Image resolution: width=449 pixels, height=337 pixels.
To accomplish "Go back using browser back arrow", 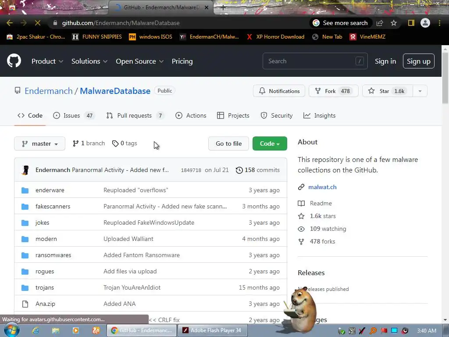I will click(10, 23).
